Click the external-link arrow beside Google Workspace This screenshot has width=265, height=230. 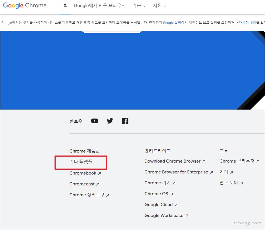(x=187, y=216)
